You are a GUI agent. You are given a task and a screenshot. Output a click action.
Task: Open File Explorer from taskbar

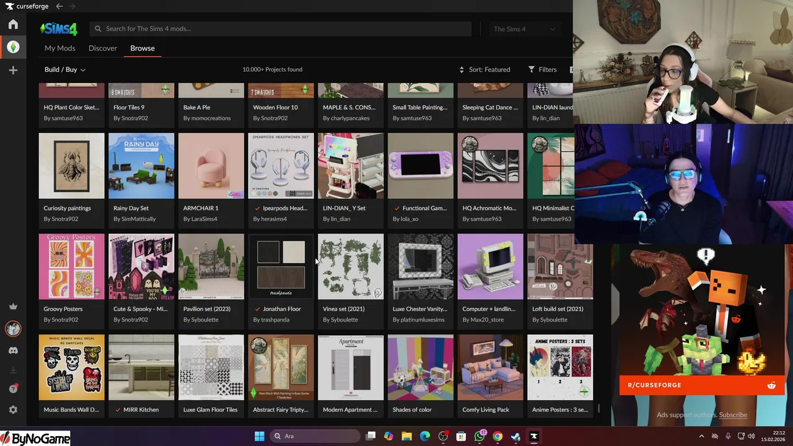(406, 436)
